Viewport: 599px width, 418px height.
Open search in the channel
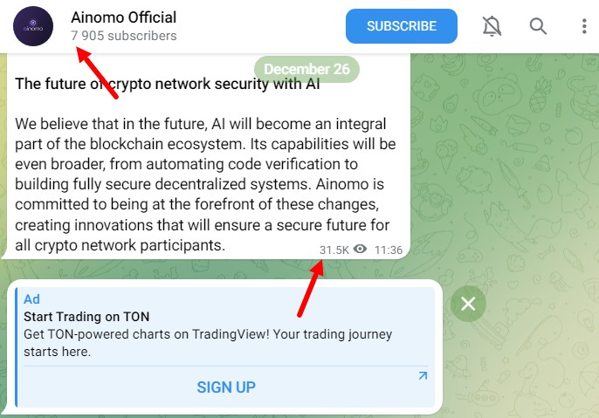[x=538, y=26]
